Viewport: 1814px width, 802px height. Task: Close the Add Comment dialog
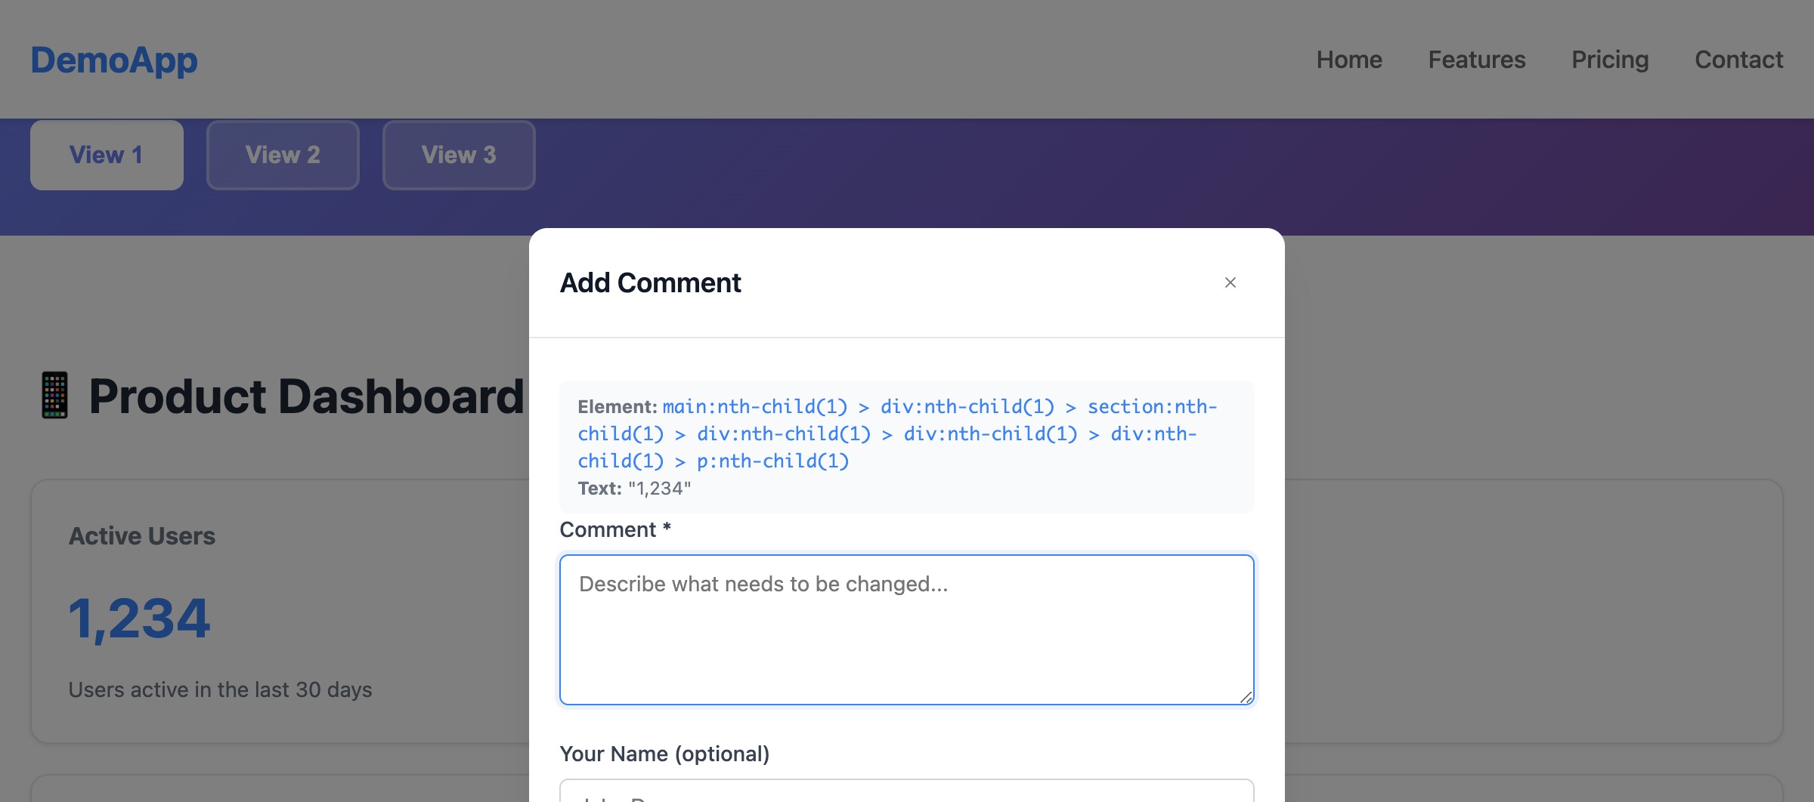pos(1230,282)
